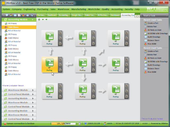Viewport: 170px width, 127px height.
Task: Open the Manufacturing menu
Action: click(79, 9)
